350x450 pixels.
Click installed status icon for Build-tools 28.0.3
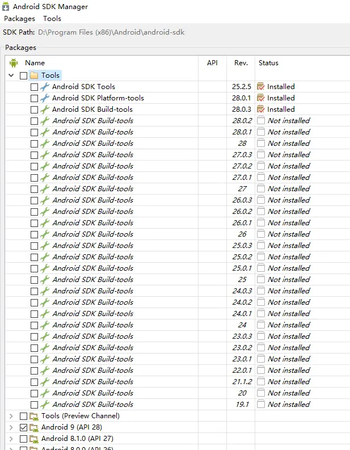click(261, 109)
